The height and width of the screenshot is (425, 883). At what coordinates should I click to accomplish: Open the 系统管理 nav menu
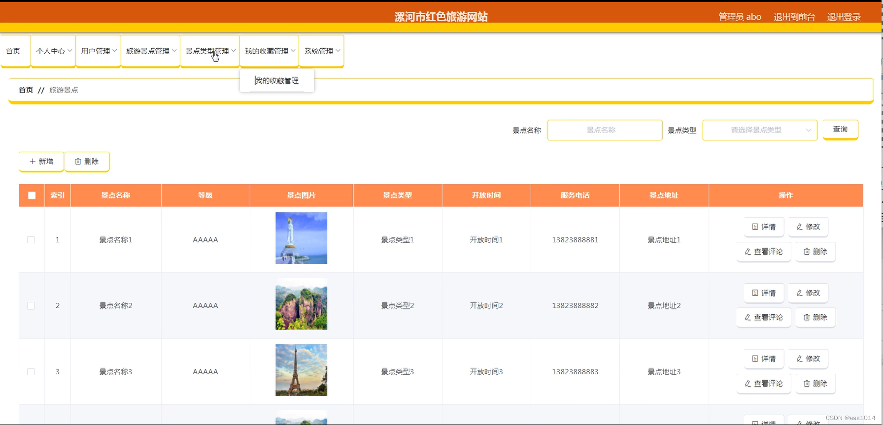tap(321, 51)
